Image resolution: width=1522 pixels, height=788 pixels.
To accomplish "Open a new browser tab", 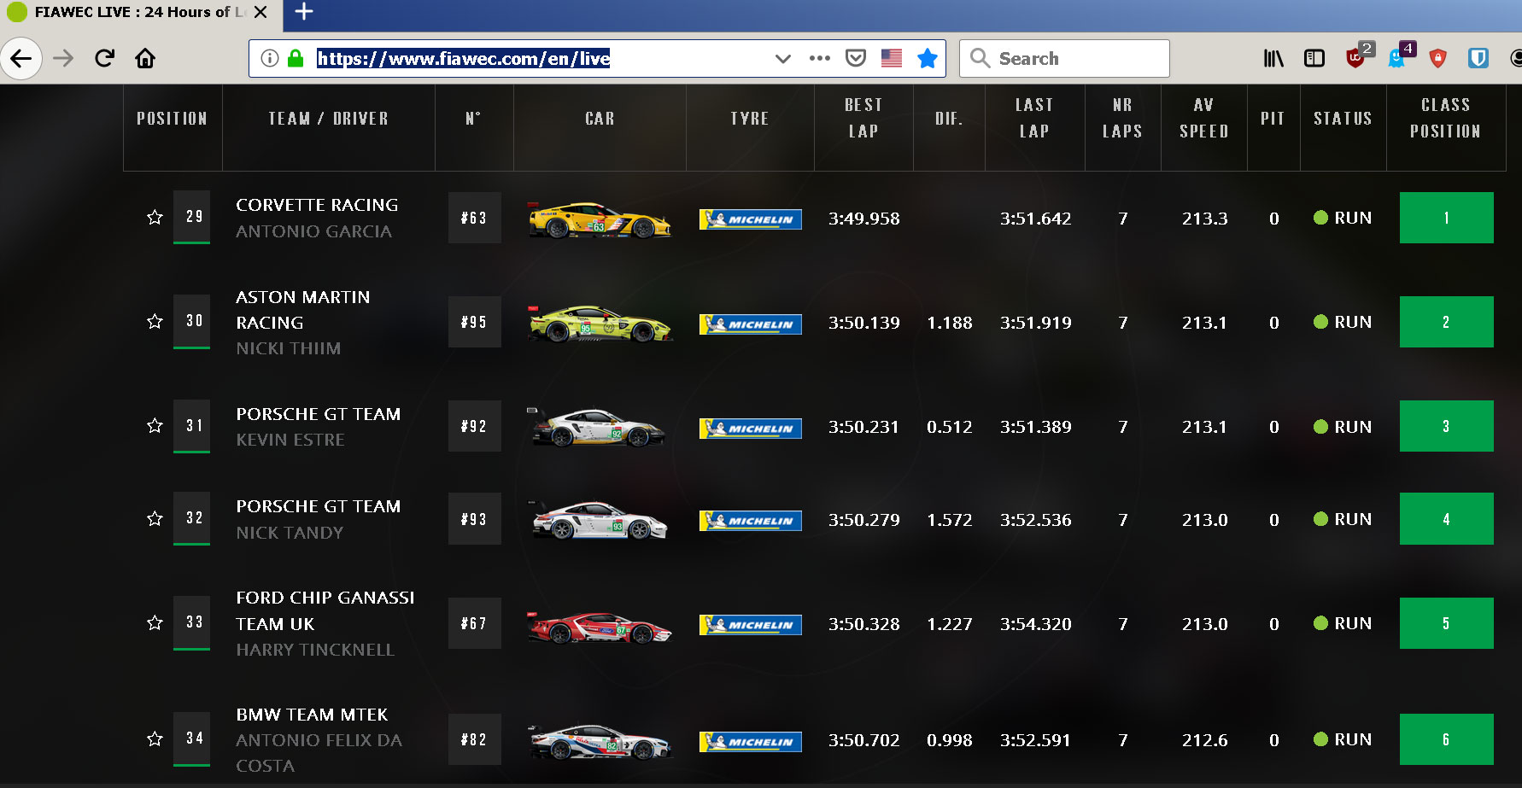I will click(303, 12).
